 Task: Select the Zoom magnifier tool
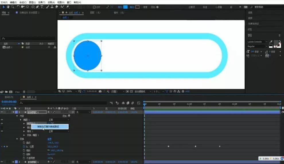click(13, 7)
